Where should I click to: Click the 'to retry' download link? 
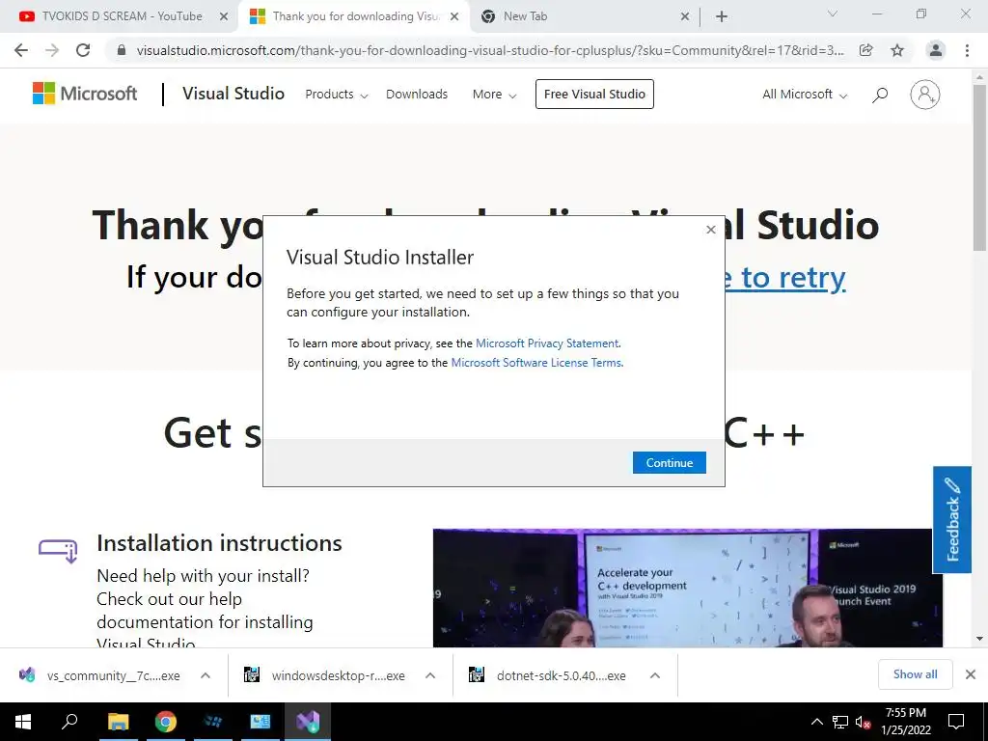click(x=783, y=277)
